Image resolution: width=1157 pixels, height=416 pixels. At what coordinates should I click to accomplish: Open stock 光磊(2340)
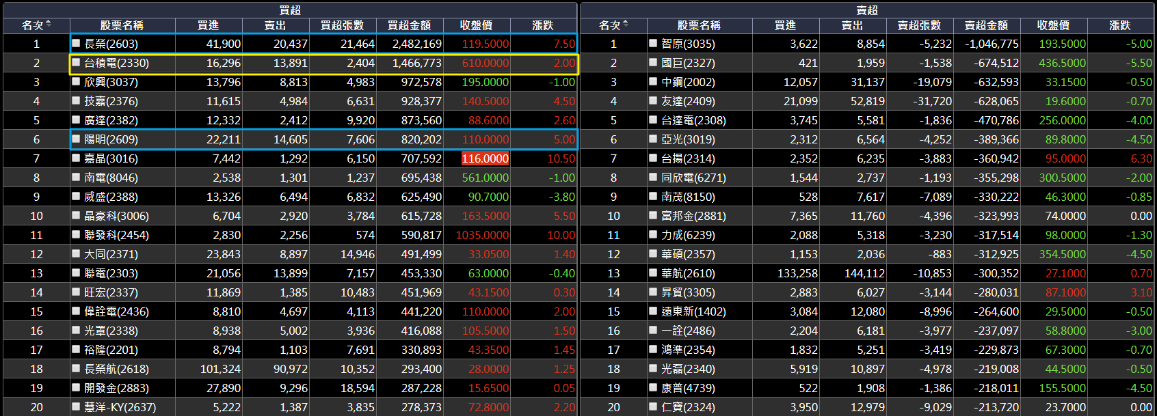pyautogui.click(x=688, y=369)
